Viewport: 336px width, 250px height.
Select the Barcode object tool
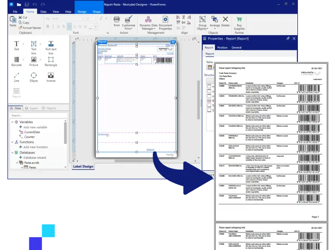(x=16, y=61)
